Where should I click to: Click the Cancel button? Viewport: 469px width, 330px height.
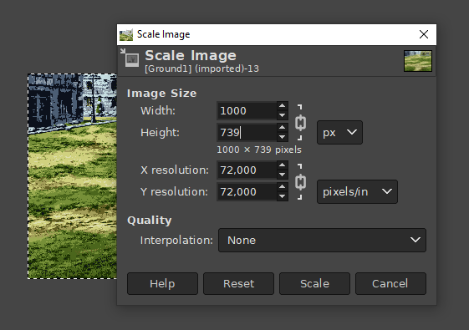[390, 283]
